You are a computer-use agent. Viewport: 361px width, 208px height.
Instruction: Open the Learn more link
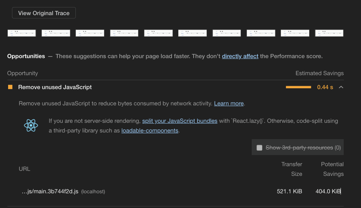tap(229, 103)
